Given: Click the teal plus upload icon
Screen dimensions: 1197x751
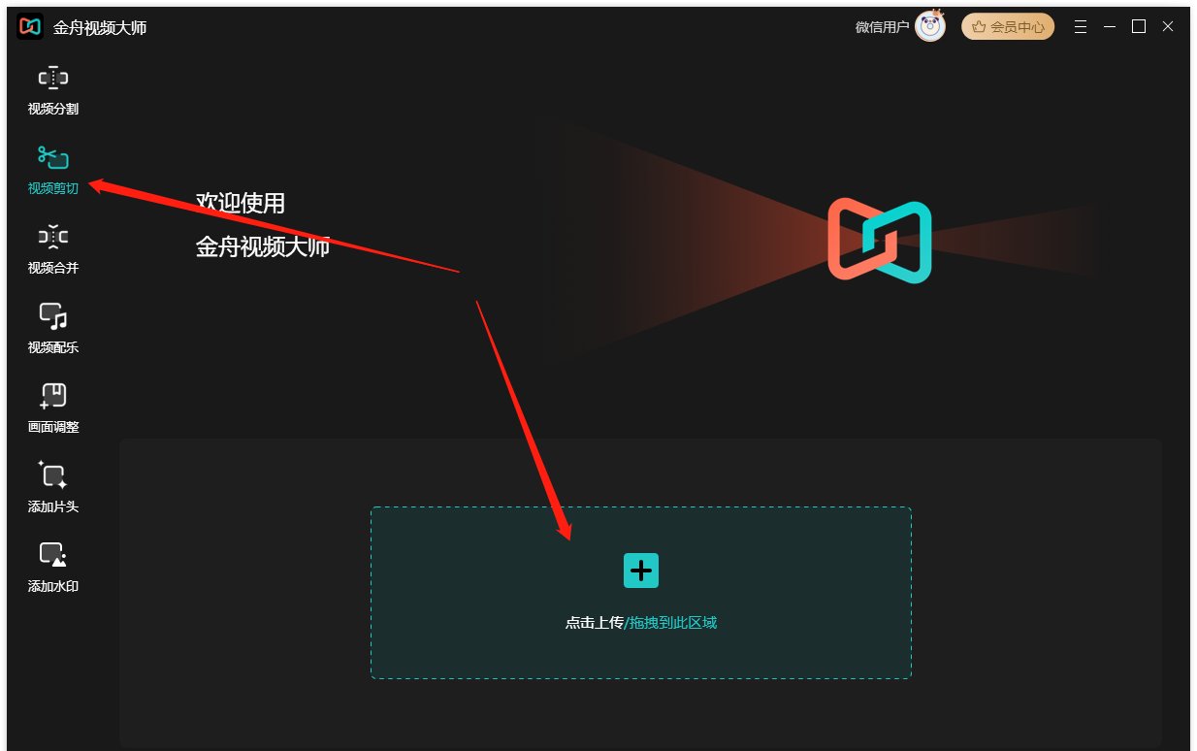Looking at the screenshot, I should click(x=640, y=571).
